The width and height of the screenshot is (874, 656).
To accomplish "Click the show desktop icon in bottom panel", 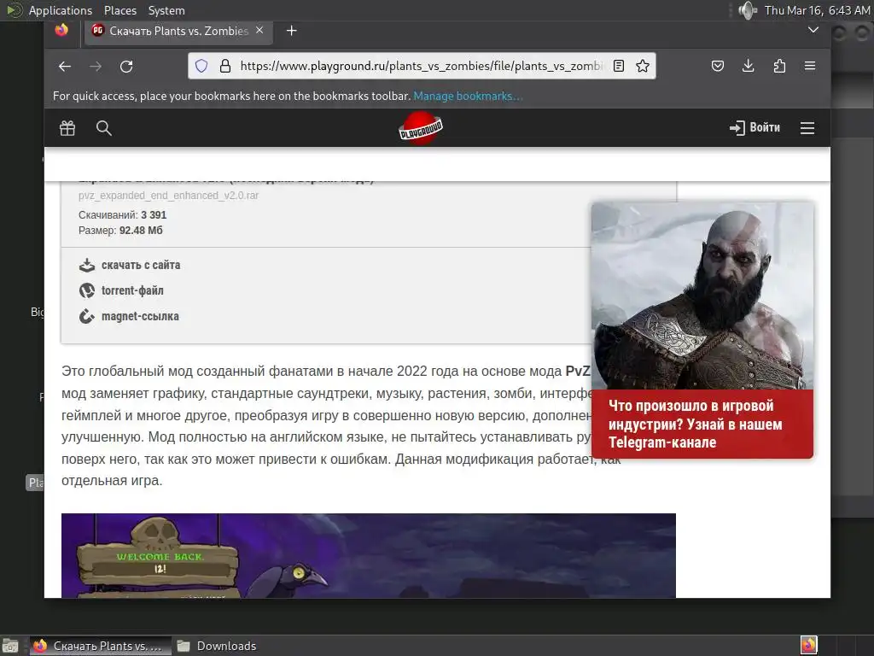I will coord(10,646).
